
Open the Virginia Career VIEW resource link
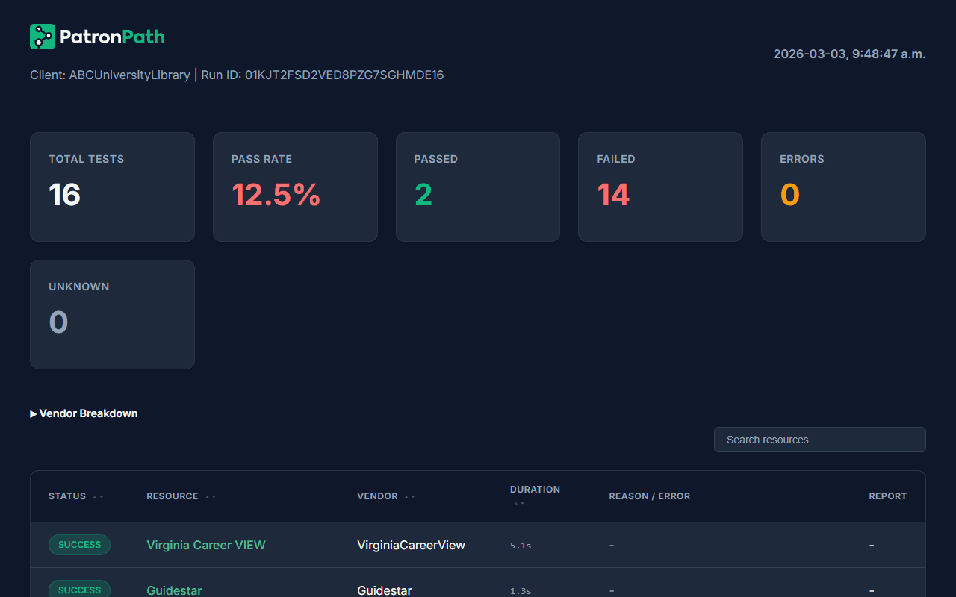pyautogui.click(x=206, y=545)
